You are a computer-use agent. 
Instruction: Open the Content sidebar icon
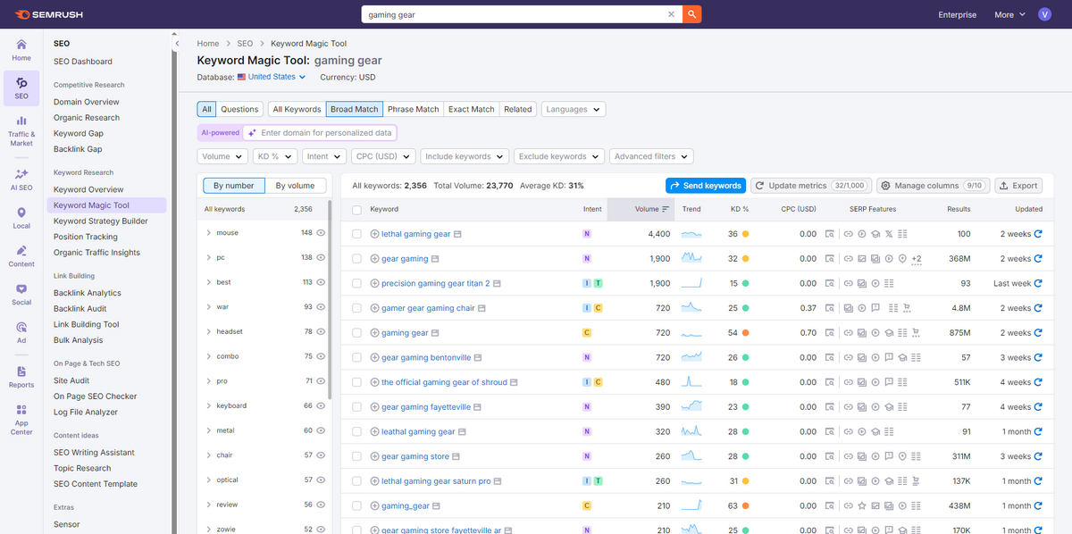(x=21, y=255)
